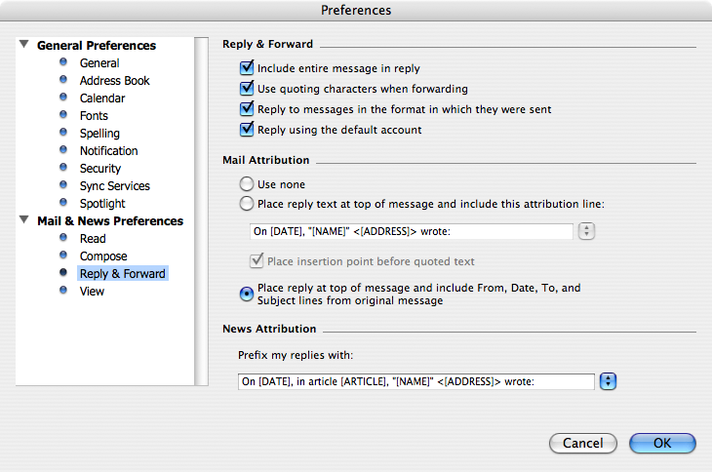Select the Use none radio button
This screenshot has width=712, height=472.
click(247, 183)
